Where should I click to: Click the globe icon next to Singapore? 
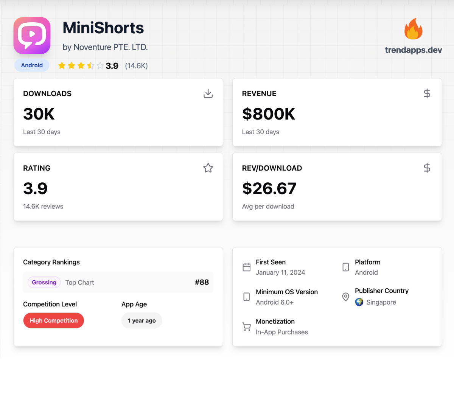click(359, 302)
